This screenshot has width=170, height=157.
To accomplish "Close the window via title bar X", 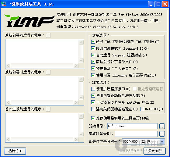I will [x=165, y=4].
